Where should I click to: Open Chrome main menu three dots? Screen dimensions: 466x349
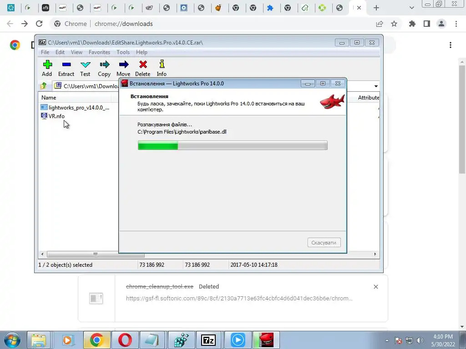tap(456, 24)
